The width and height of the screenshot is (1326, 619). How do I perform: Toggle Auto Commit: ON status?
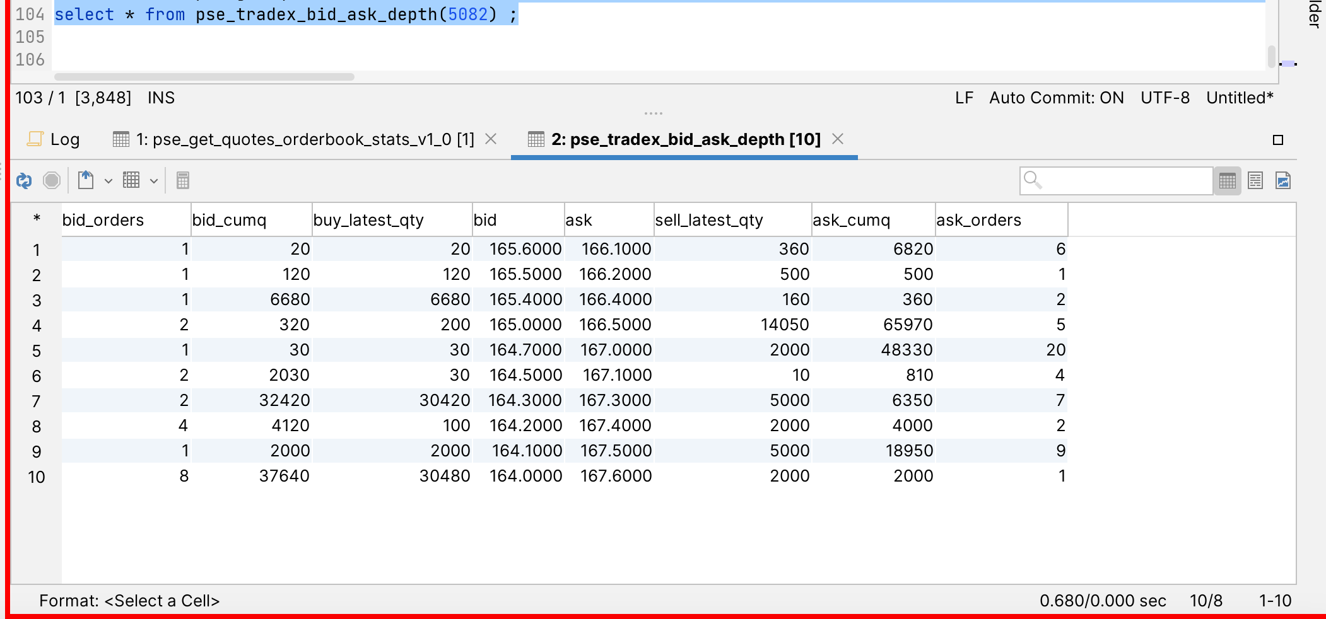coord(1056,98)
